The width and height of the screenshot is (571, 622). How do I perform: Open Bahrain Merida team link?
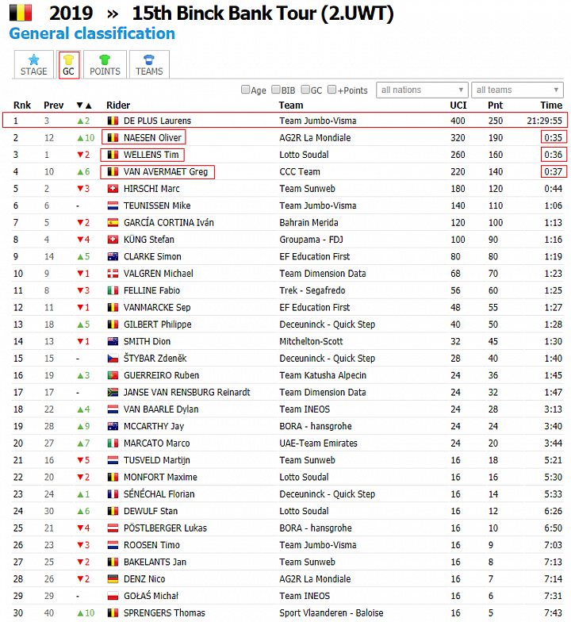pos(308,222)
